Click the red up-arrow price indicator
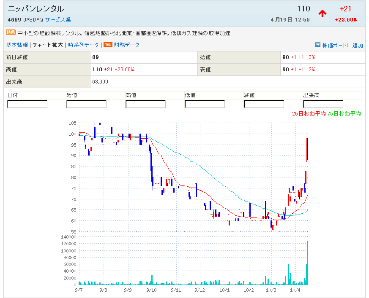Viewport: 369px width, 298px height. (323, 13)
